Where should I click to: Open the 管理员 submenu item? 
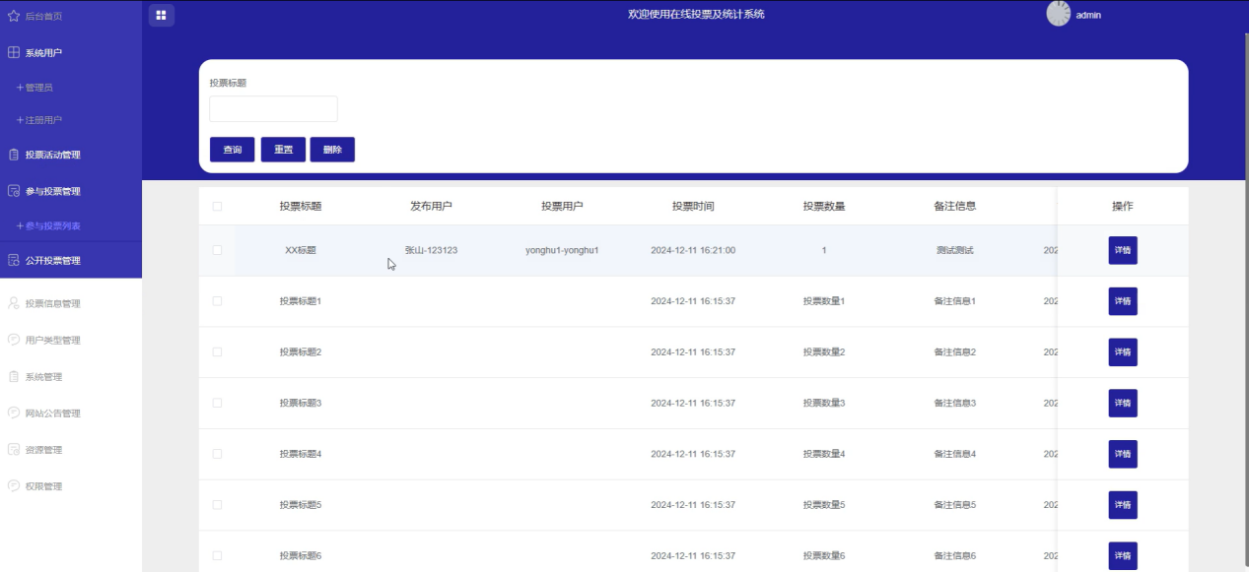click(35, 88)
